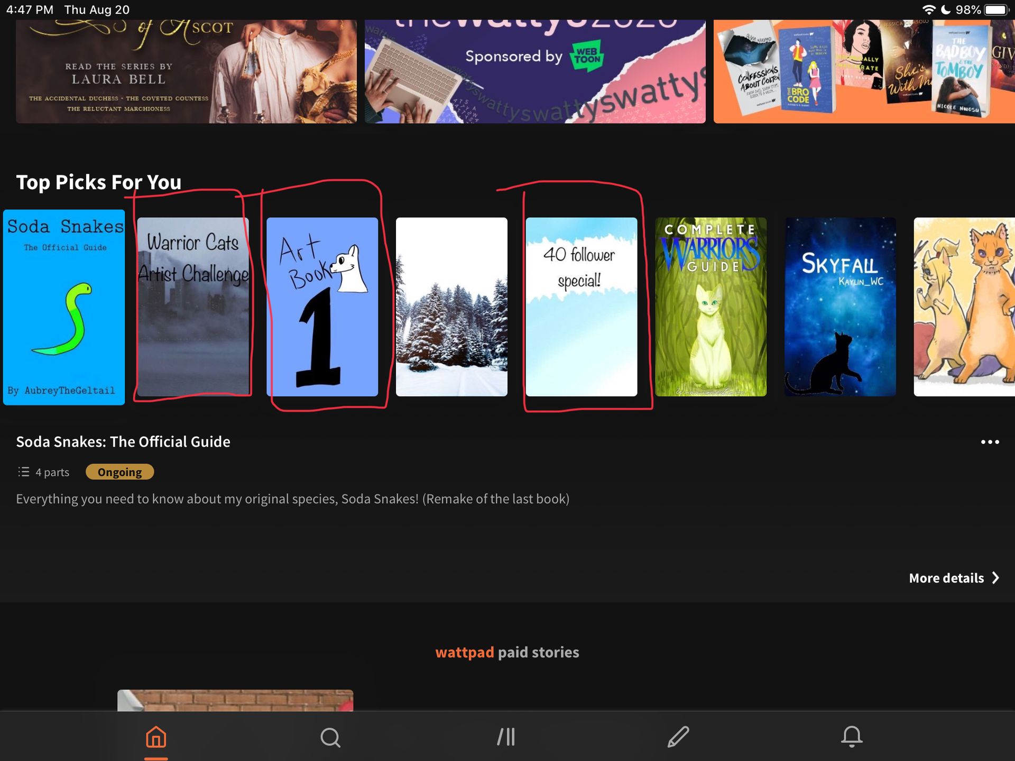Open the Library tab books icon
1015x761 pixels.
click(x=506, y=737)
